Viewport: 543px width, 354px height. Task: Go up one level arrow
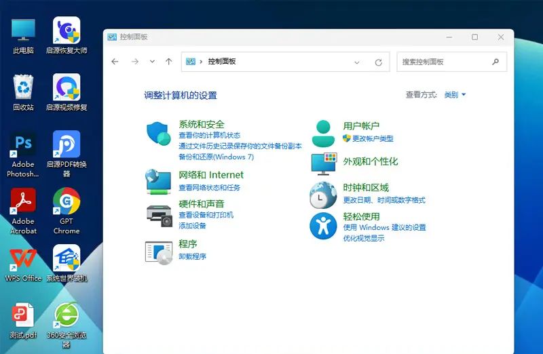point(168,62)
